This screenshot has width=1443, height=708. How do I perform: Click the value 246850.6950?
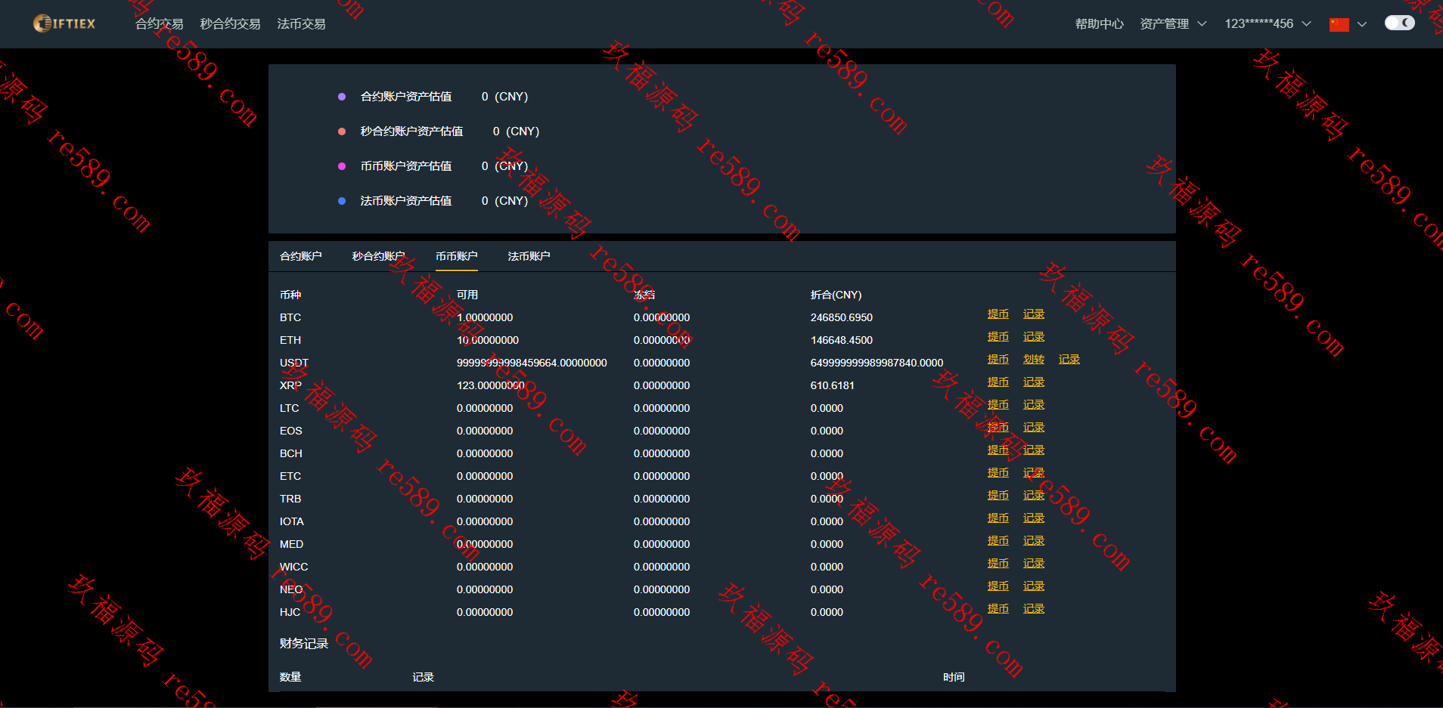pos(842,317)
